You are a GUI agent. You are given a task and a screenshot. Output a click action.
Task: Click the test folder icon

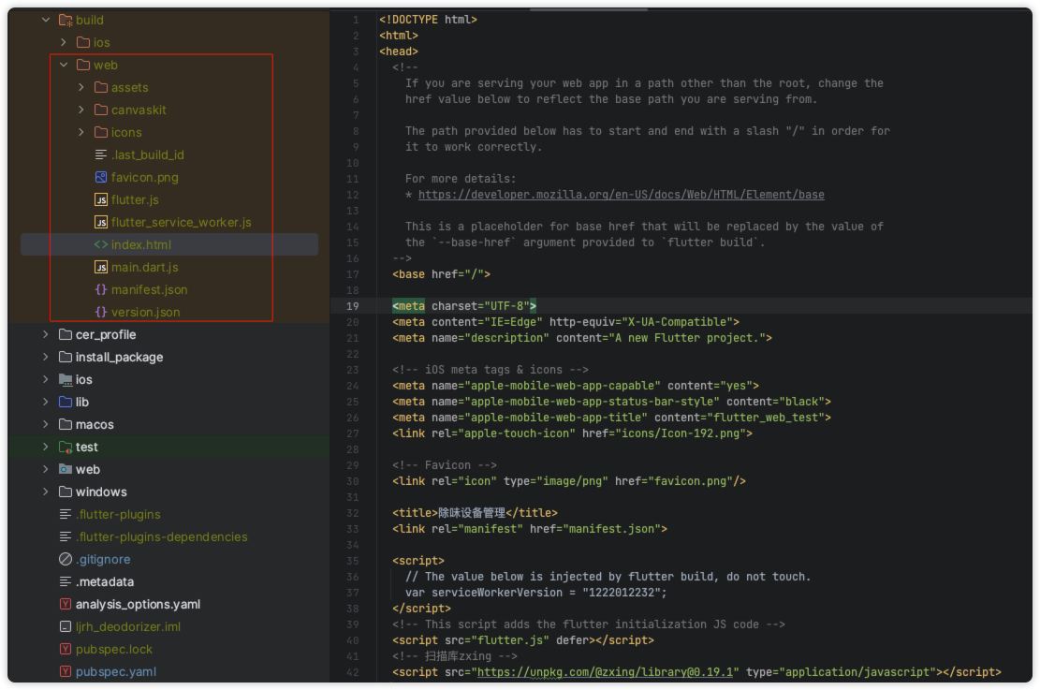click(66, 447)
